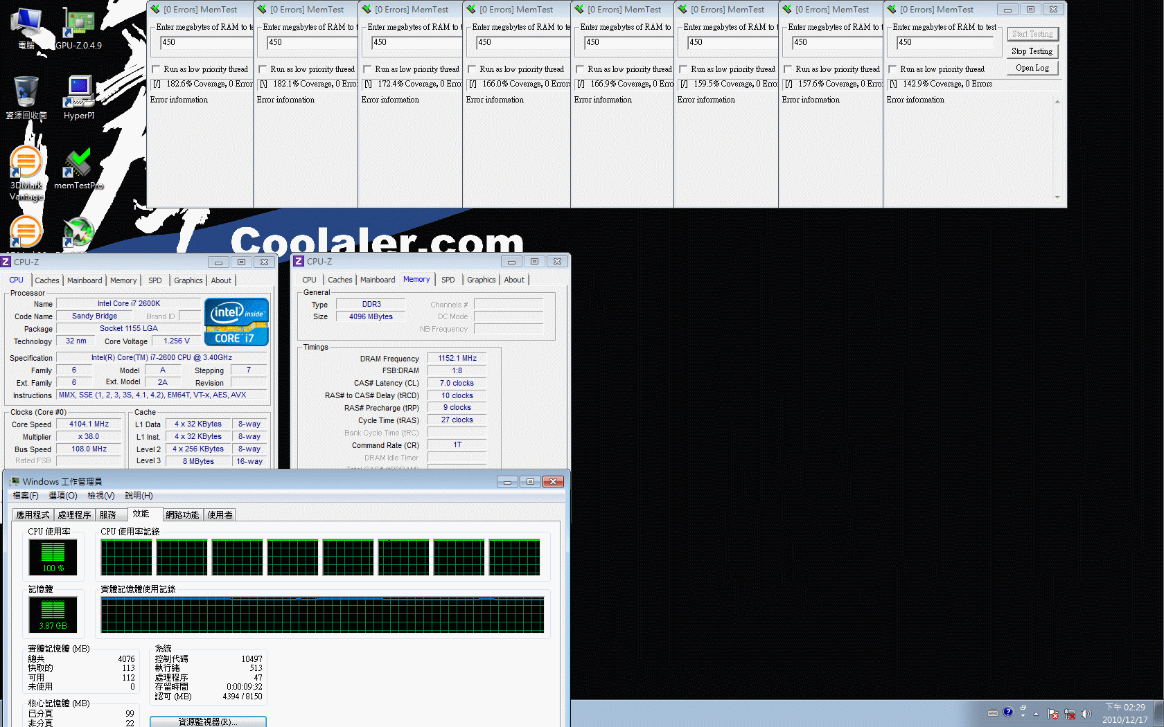Open the Action Center flag icon in the tray
This screenshot has width=1164, height=727.
pos(1053,714)
